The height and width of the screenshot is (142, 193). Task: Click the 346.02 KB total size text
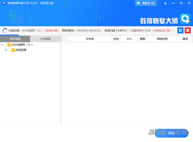pyautogui.click(x=163, y=30)
